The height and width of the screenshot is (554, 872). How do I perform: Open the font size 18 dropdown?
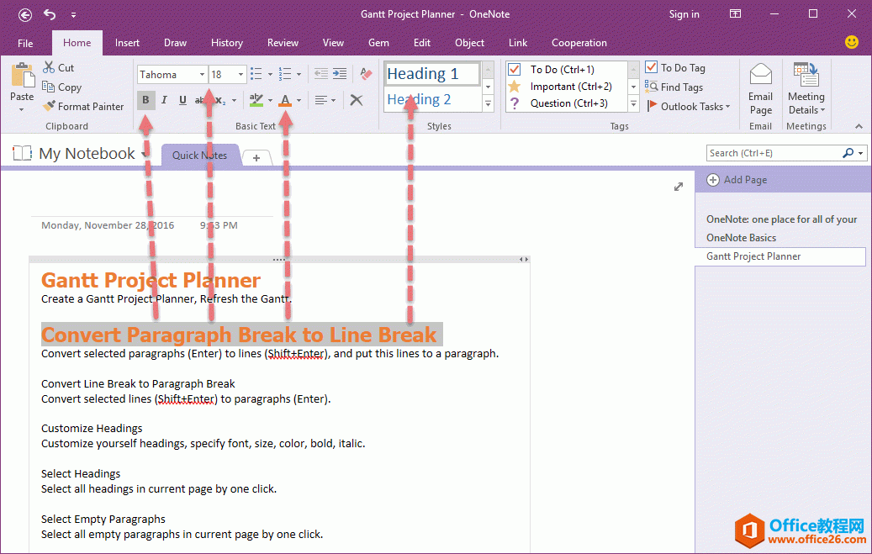point(240,74)
